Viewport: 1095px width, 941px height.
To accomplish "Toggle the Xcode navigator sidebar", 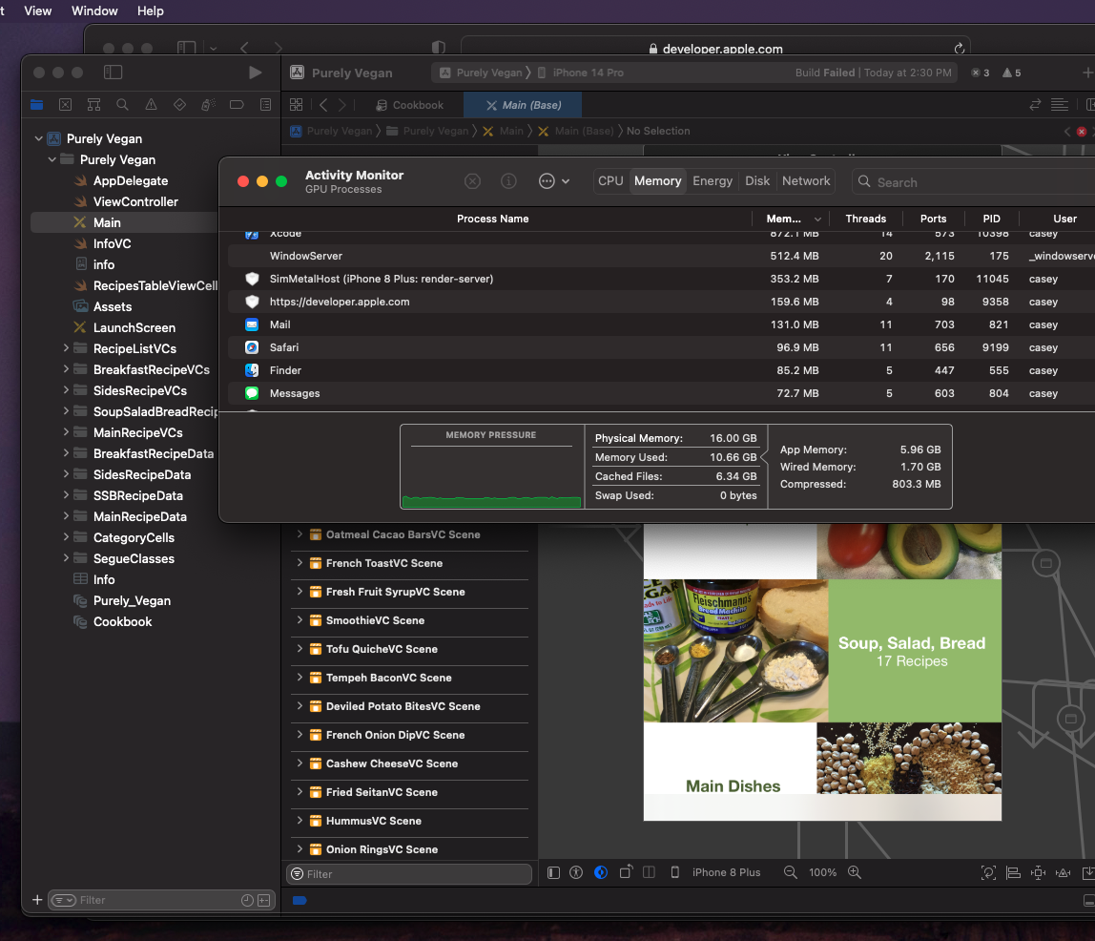I will click(x=113, y=73).
